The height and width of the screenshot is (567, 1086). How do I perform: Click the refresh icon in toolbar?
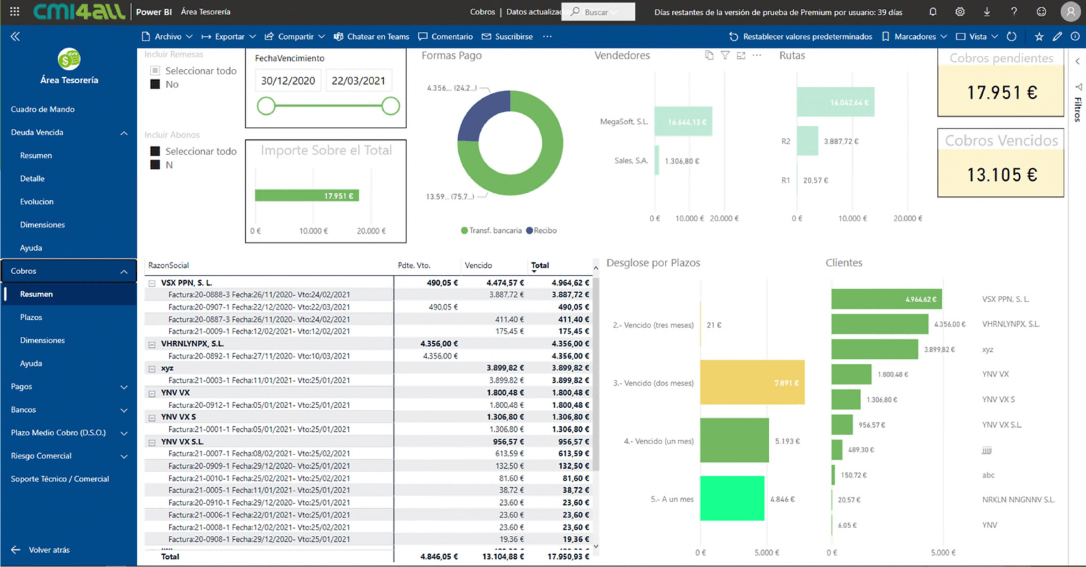coord(1011,37)
